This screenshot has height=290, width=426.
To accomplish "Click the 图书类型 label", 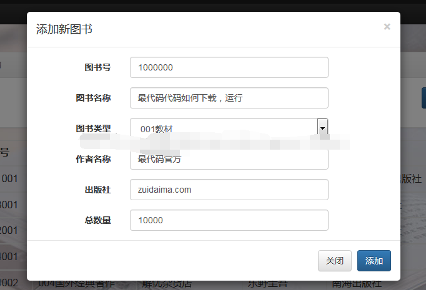I will tap(93, 128).
